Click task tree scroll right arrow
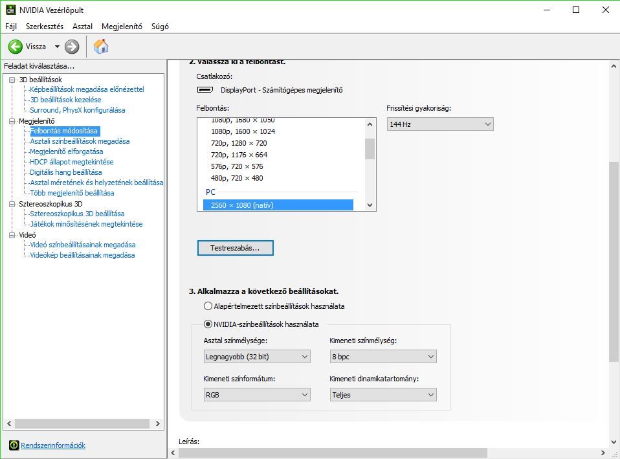Image resolution: width=620 pixels, height=459 pixels. coord(158,424)
